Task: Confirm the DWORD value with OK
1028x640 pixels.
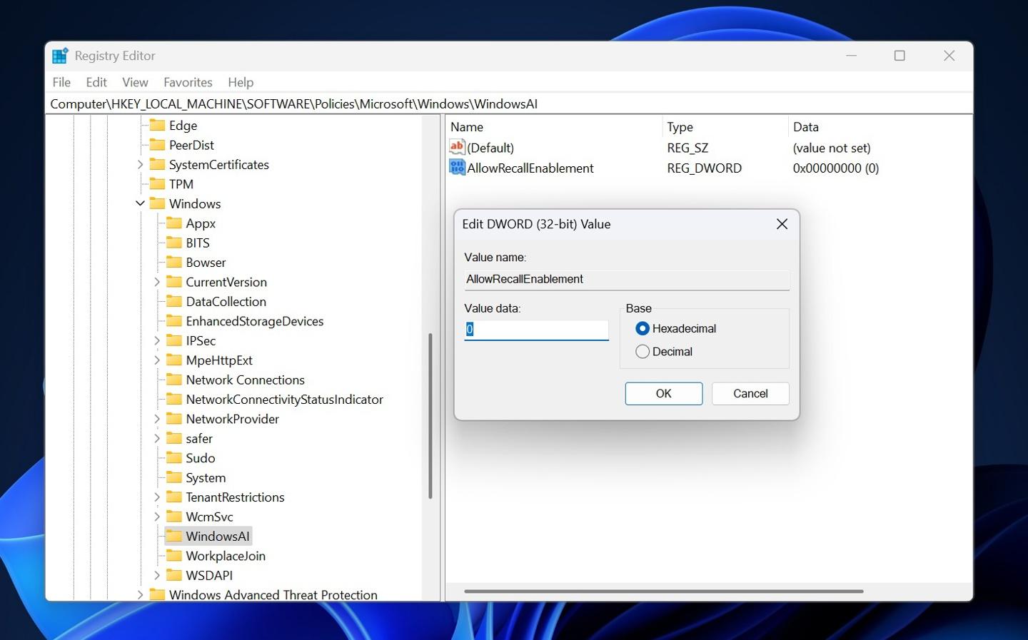Action: click(x=663, y=394)
